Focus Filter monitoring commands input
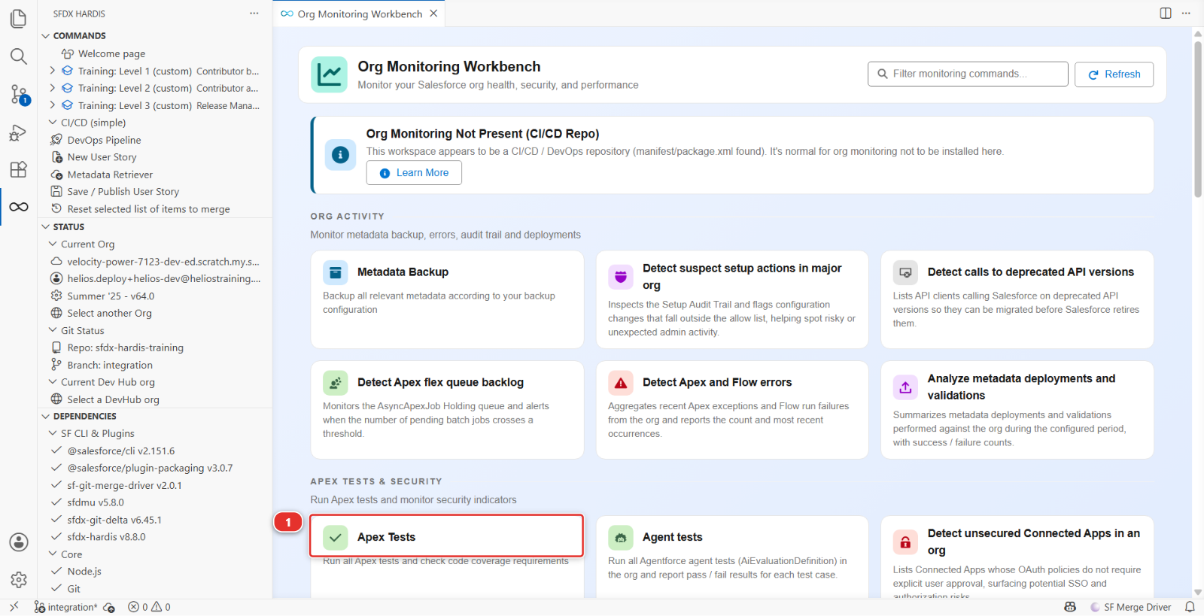Image resolution: width=1204 pixels, height=616 pixels. (968, 74)
